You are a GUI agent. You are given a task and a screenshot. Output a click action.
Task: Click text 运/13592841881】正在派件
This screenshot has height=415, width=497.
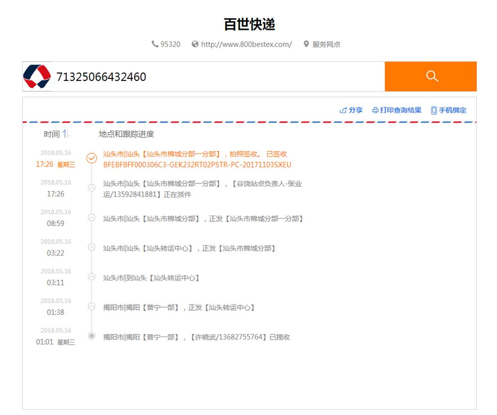[x=147, y=194]
